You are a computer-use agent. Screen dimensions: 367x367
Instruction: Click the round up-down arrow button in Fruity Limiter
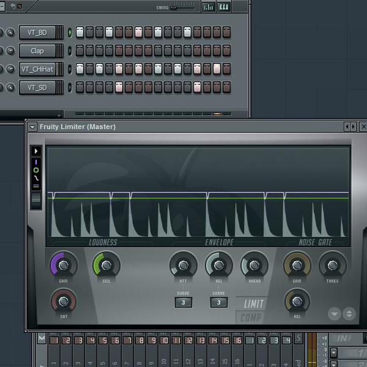click(349, 314)
